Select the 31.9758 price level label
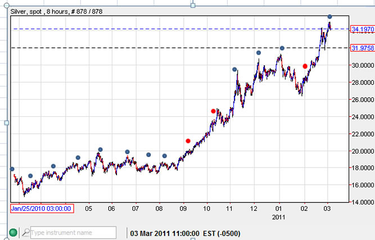Viewport: 375px width, 240px height. click(362, 48)
